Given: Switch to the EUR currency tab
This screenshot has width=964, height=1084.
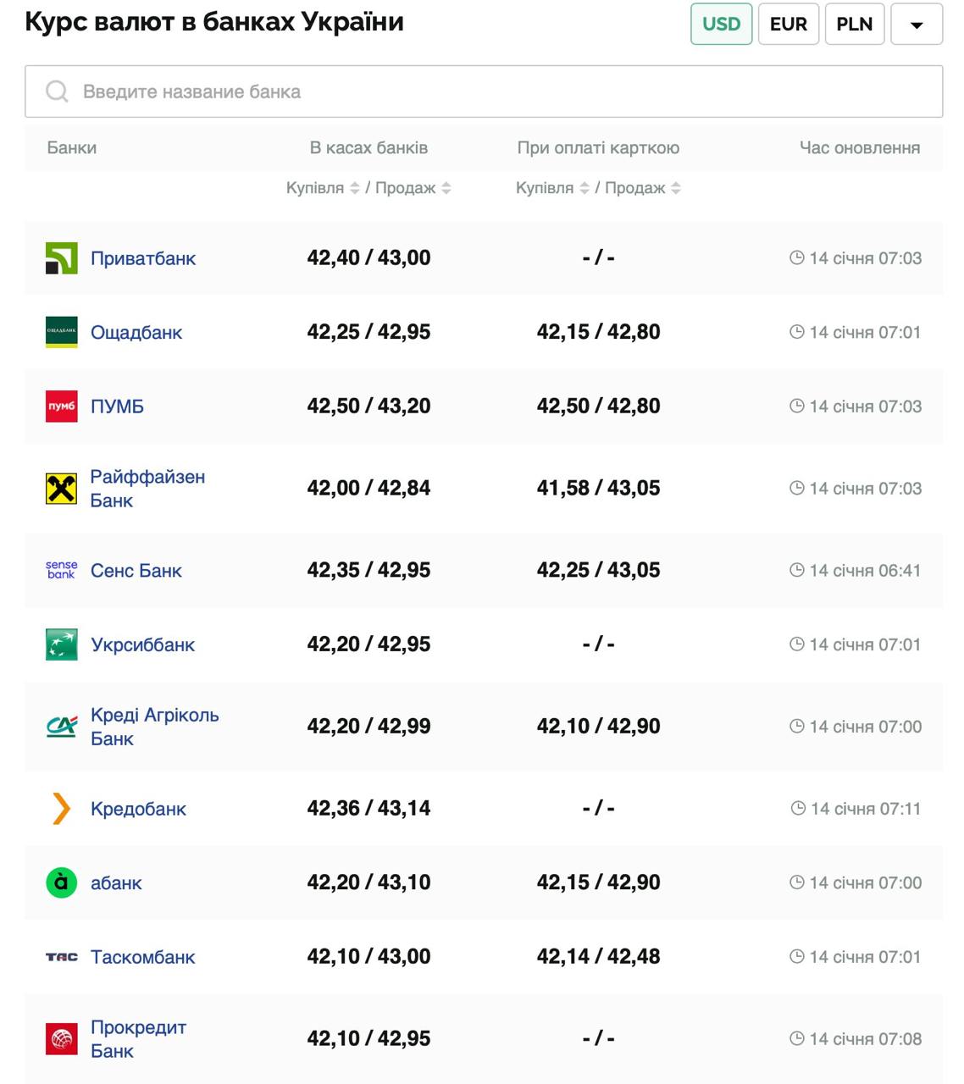Looking at the screenshot, I should [788, 24].
